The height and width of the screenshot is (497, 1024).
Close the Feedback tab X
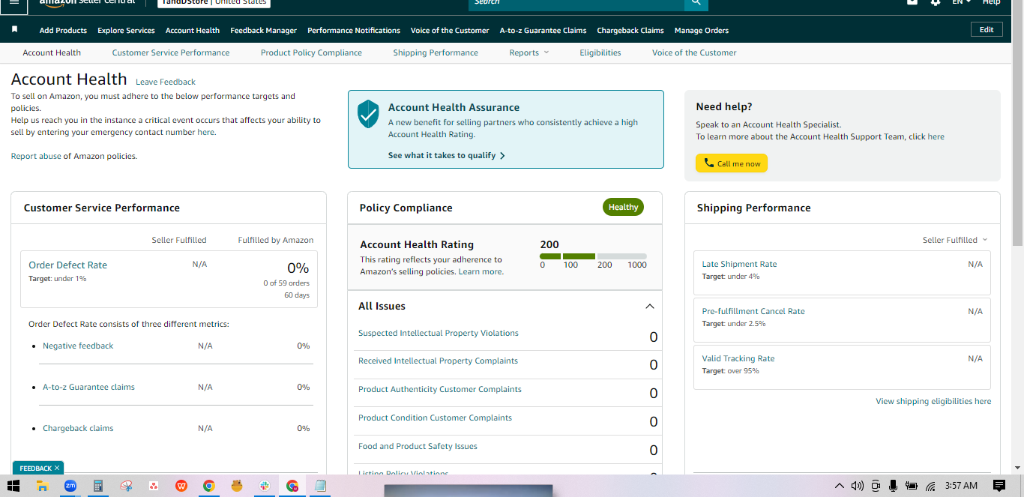click(x=57, y=468)
